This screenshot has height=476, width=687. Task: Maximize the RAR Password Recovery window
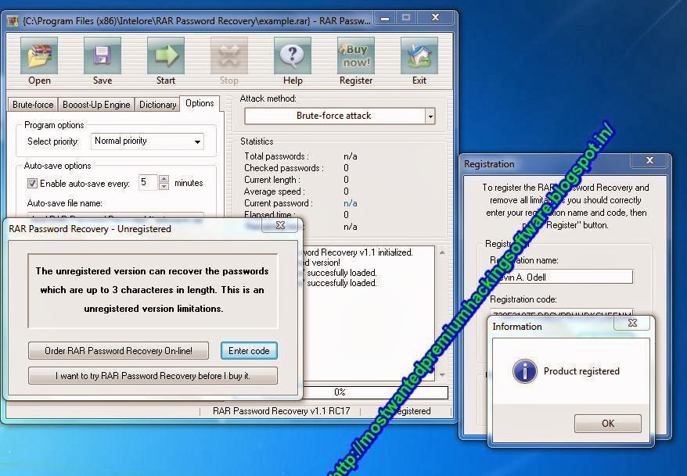tap(406, 18)
